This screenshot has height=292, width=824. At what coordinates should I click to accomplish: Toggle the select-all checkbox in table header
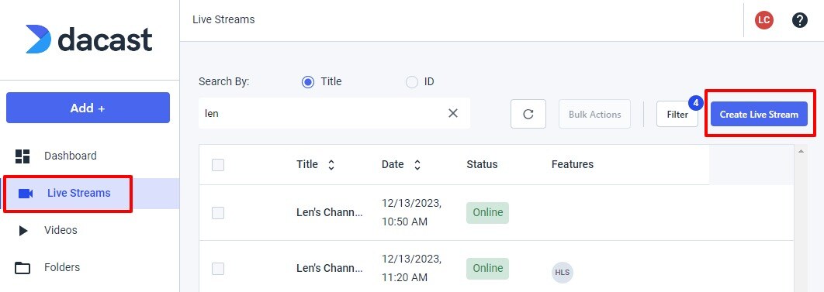pyautogui.click(x=218, y=165)
